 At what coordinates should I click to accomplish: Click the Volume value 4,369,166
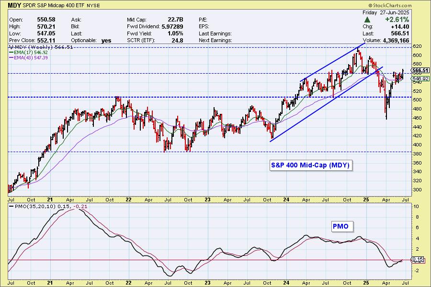[x=396, y=40]
